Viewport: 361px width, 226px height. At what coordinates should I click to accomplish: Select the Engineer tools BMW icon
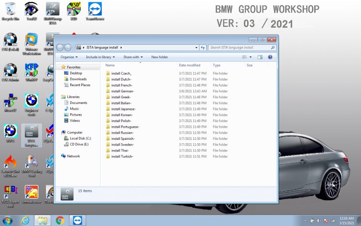(x=32, y=105)
